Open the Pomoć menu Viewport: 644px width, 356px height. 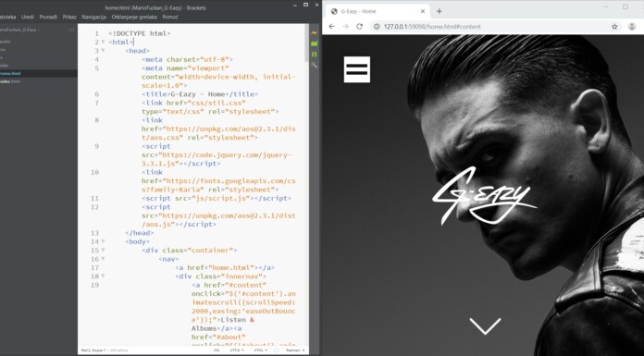tap(170, 18)
